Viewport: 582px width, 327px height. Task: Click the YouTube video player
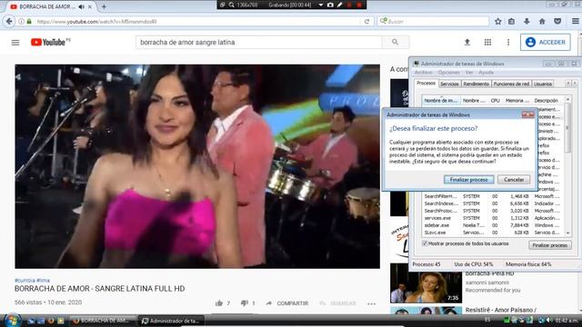click(x=197, y=166)
